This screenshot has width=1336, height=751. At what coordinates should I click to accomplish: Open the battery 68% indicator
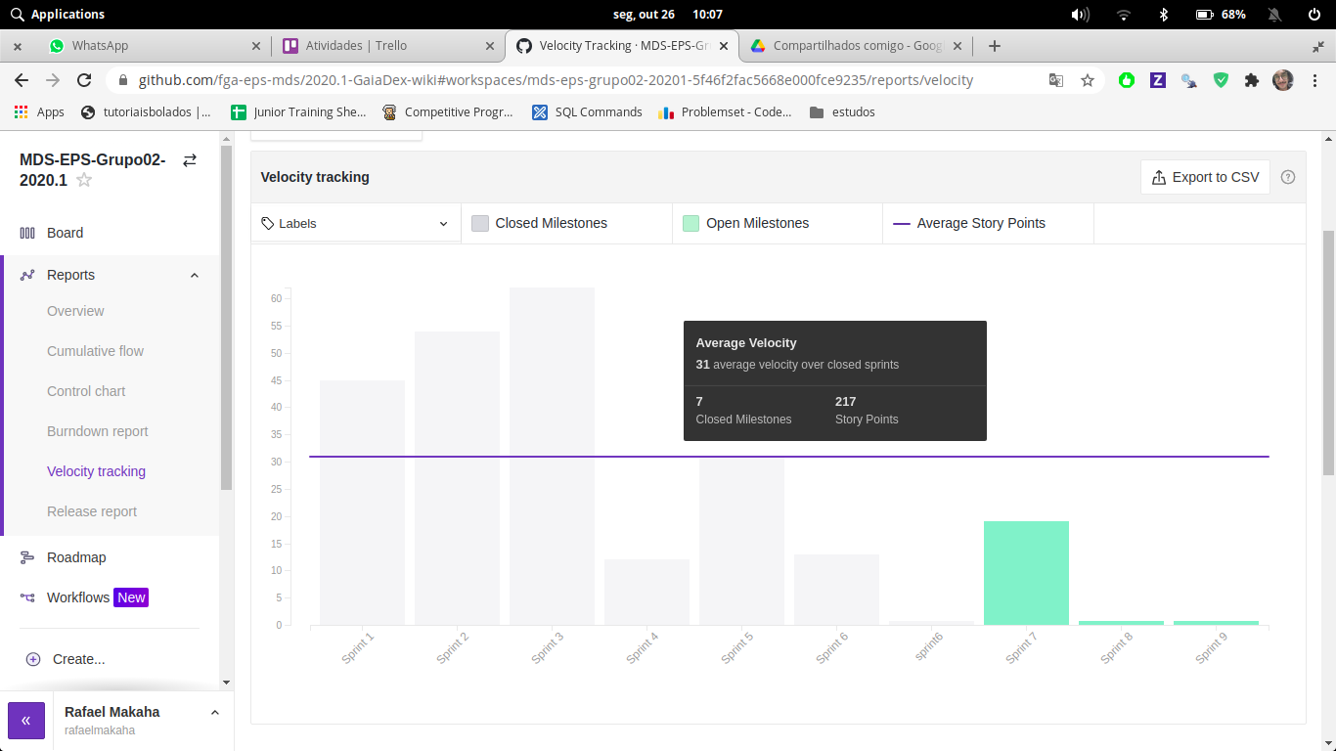(1221, 15)
